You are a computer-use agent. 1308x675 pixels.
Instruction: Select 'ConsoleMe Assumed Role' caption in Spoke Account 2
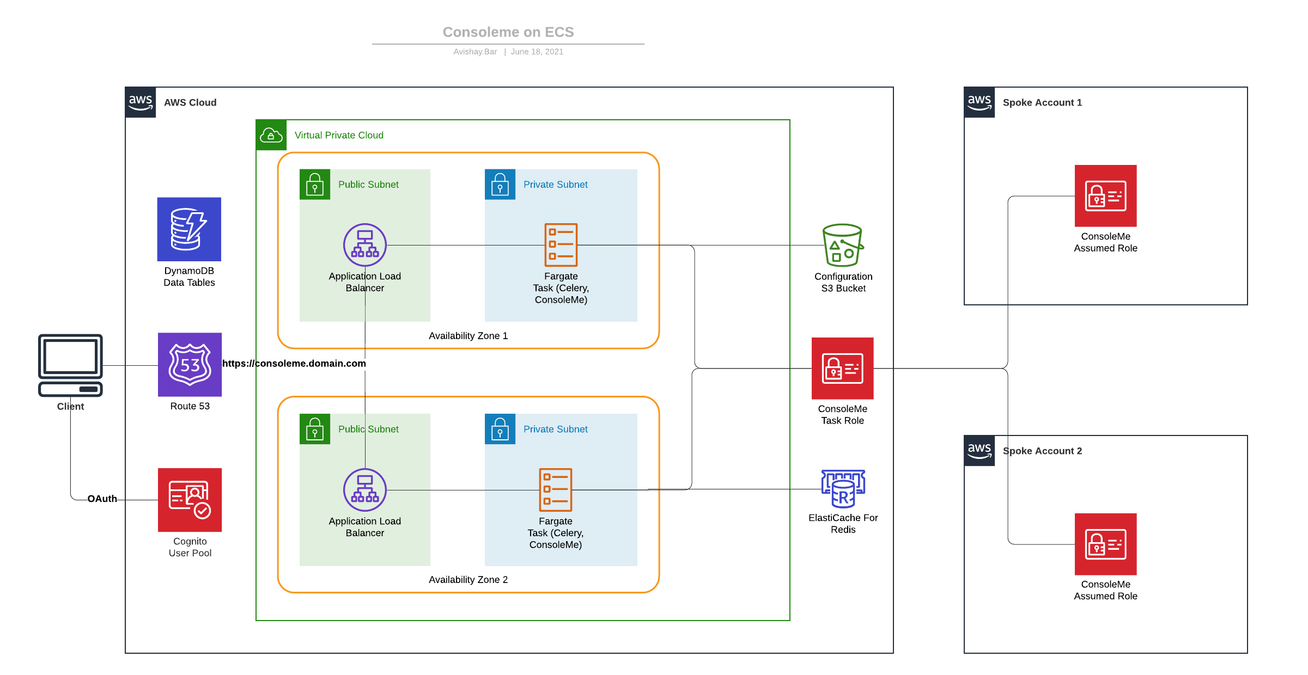(1106, 590)
